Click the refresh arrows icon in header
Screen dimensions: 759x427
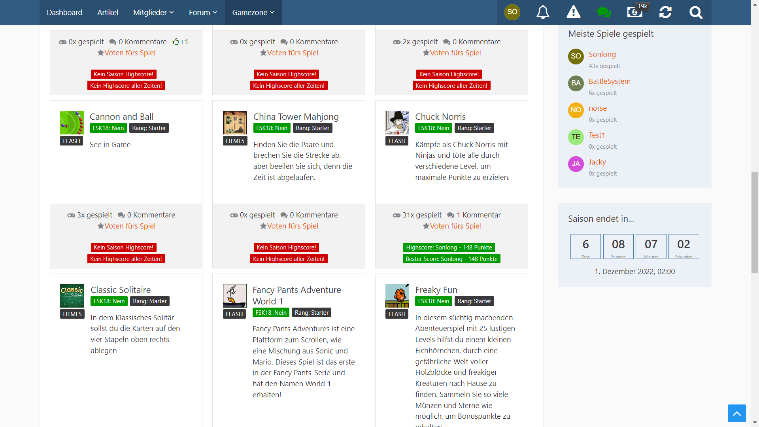(665, 12)
